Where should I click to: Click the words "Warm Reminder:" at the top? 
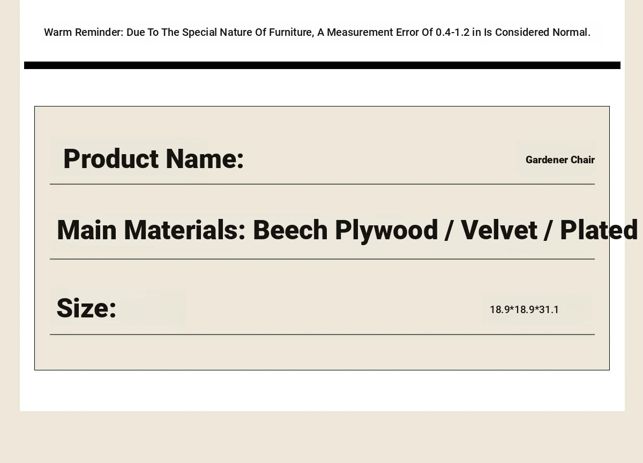[x=84, y=33]
